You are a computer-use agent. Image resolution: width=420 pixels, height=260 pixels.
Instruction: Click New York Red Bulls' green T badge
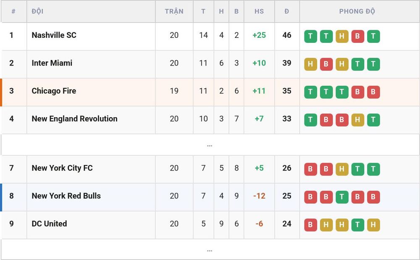tap(342, 197)
